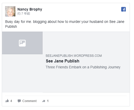
Task: Click 'See Jane' at end of post's first line
Action: coord(117,22)
